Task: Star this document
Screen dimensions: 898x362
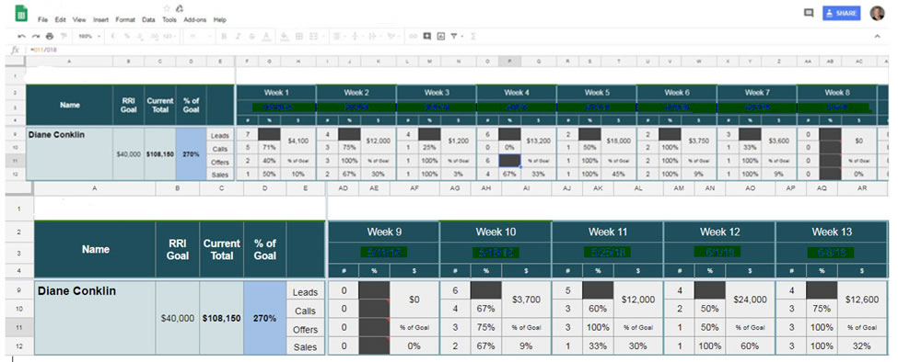Action: tap(167, 8)
